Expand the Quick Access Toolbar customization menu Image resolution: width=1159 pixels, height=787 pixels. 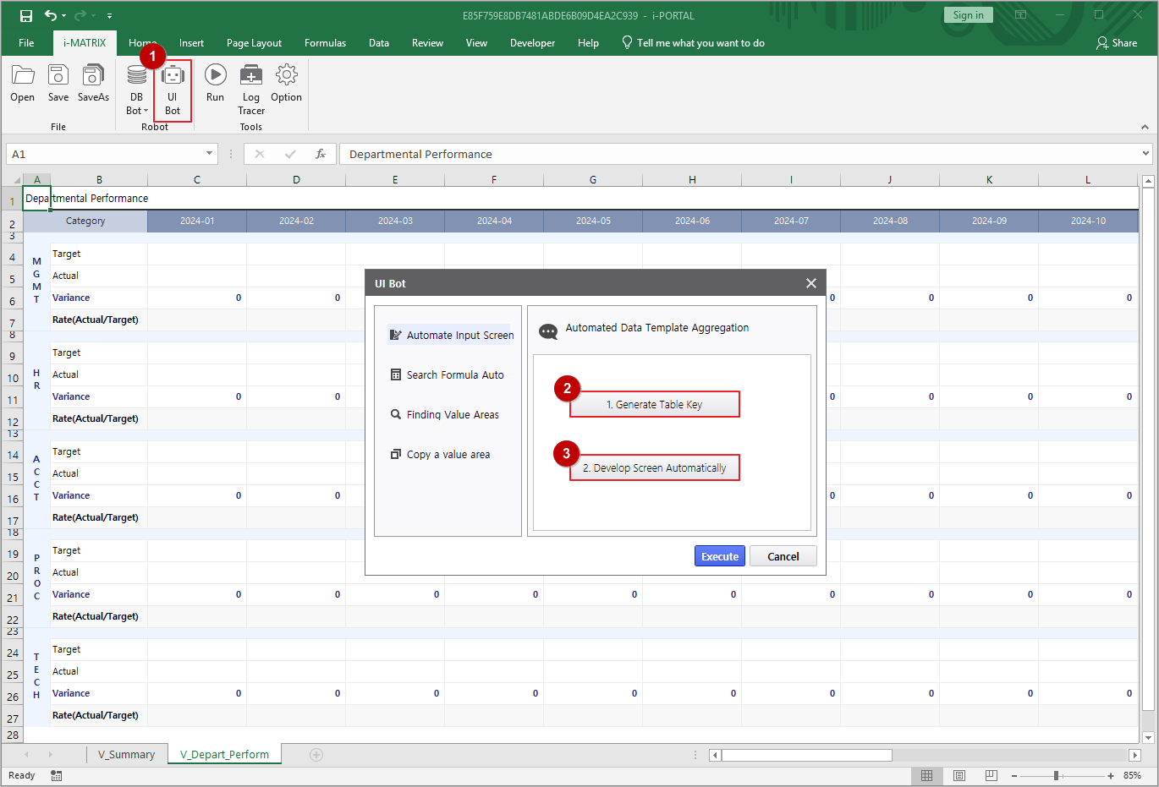(x=108, y=15)
